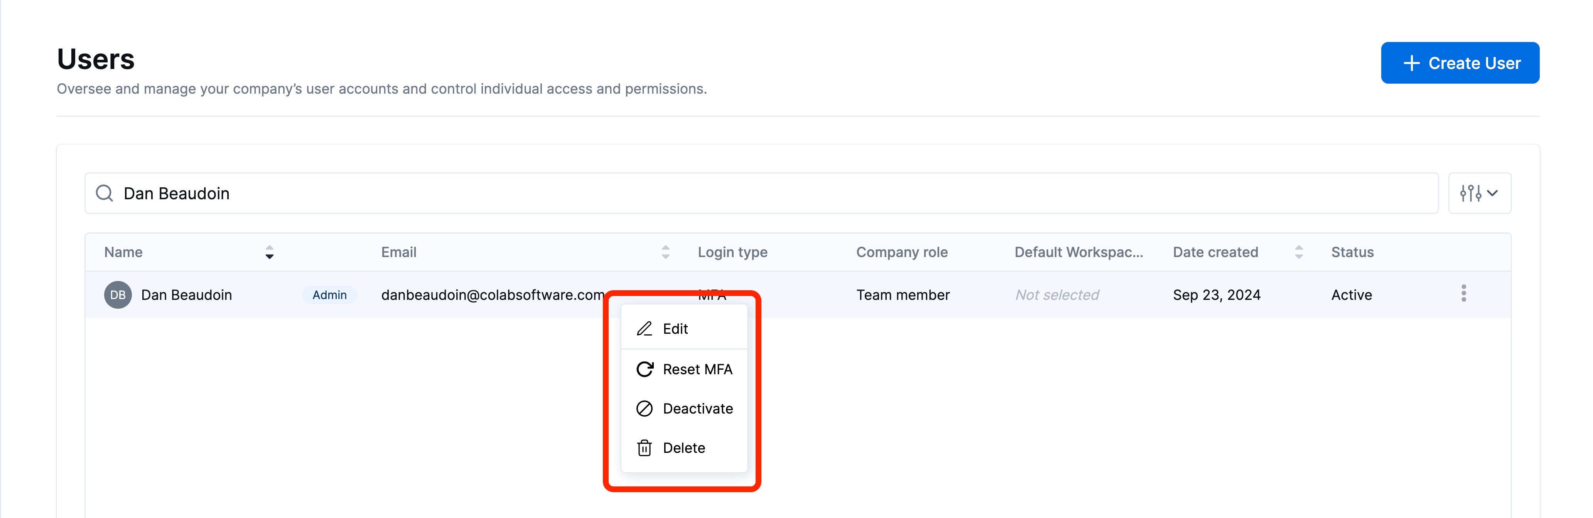Sort the table by Name
Viewport: 1593px width, 518px height.
pyautogui.click(x=270, y=252)
